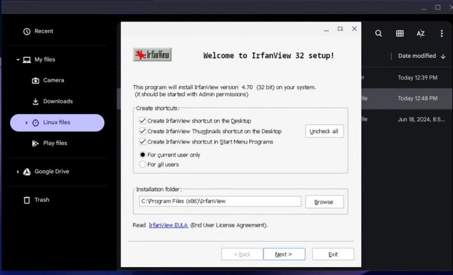Click the Google Drive icon in sidebar
Viewport: 453px width, 275px height.
point(27,172)
